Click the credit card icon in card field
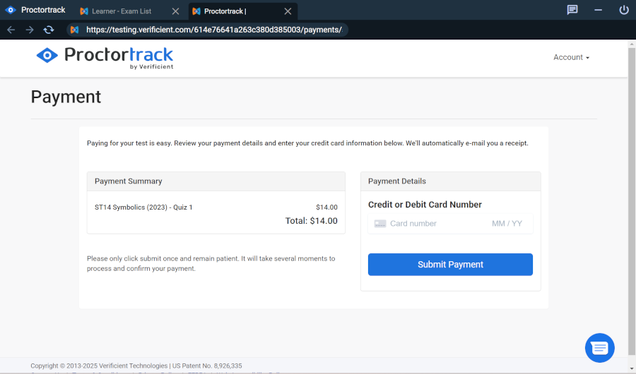636x374 pixels. pyautogui.click(x=380, y=224)
